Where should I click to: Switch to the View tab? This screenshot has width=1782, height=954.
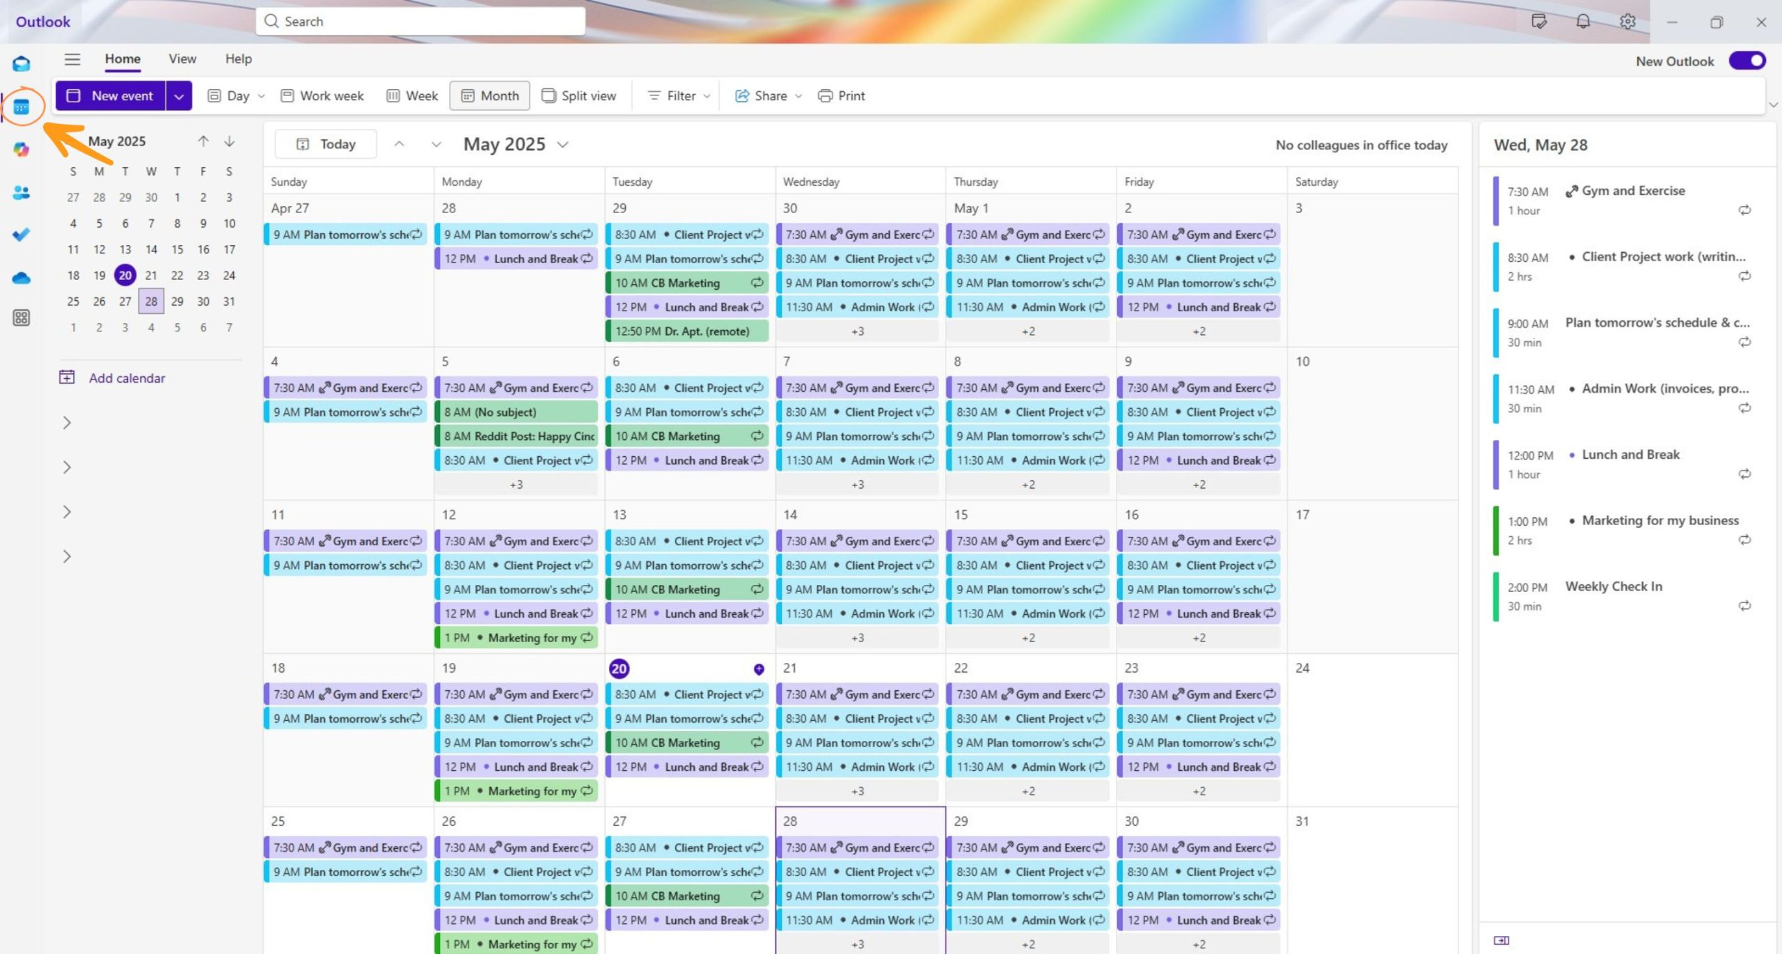click(182, 59)
